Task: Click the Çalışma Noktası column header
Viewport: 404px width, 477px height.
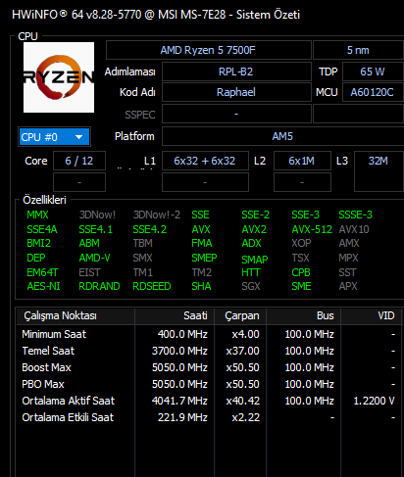Action: (x=76, y=316)
